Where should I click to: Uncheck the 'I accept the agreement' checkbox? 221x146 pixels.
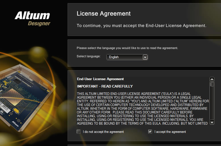150,131
